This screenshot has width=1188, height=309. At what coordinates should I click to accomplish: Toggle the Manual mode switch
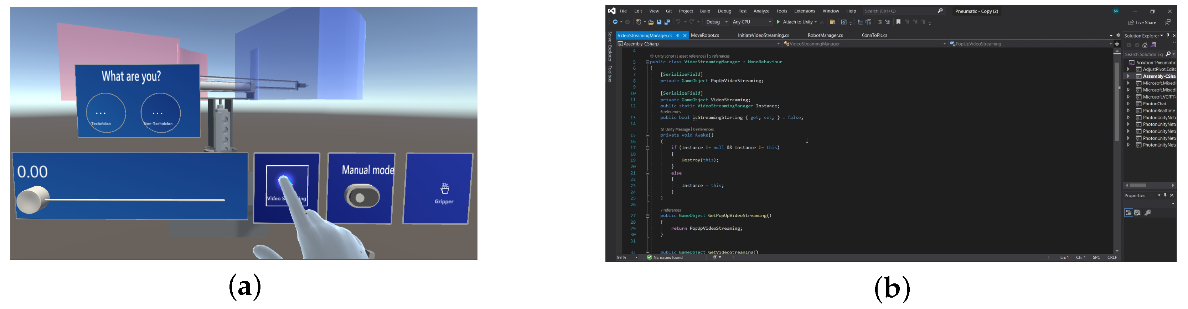click(362, 197)
